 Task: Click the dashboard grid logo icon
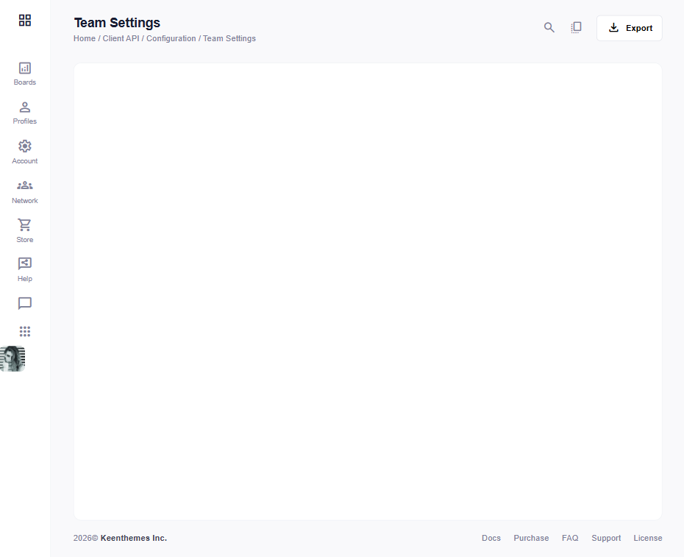pyautogui.click(x=25, y=20)
